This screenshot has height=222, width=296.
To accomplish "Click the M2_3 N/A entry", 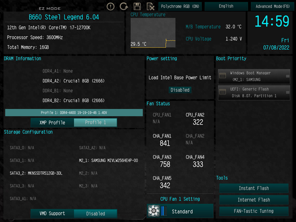I will coord(88,186).
